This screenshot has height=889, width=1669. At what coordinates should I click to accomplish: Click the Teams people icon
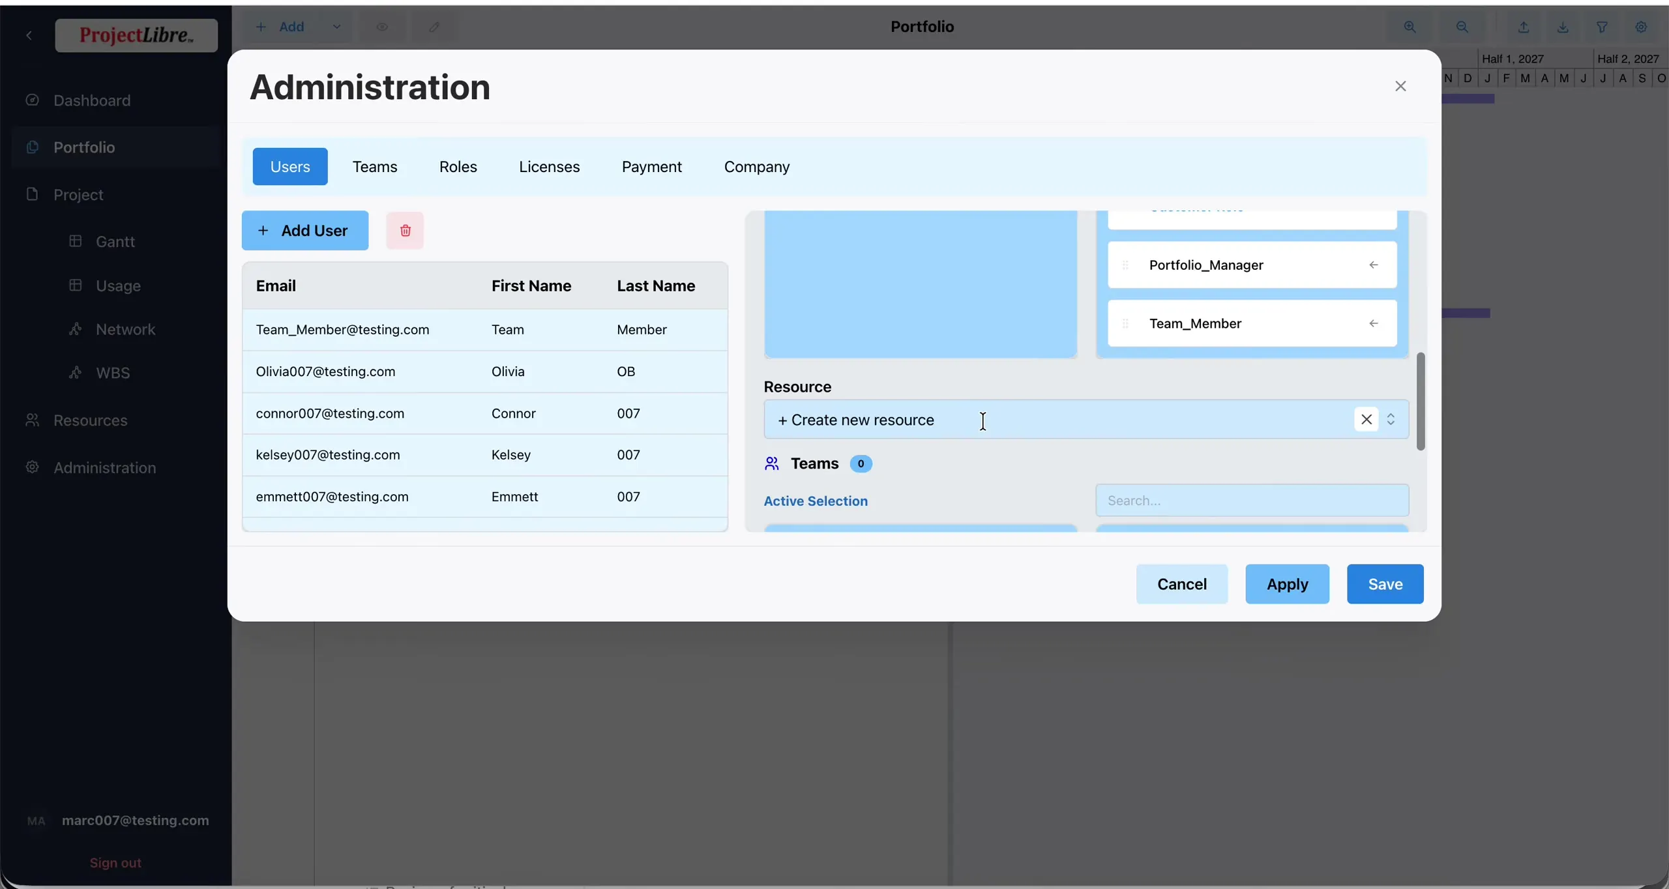pyautogui.click(x=772, y=463)
